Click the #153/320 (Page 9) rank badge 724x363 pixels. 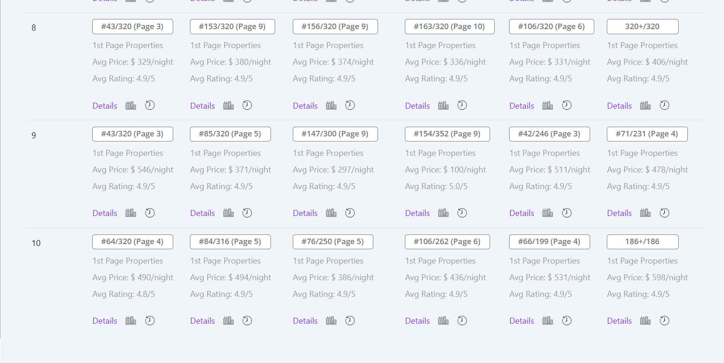(233, 26)
